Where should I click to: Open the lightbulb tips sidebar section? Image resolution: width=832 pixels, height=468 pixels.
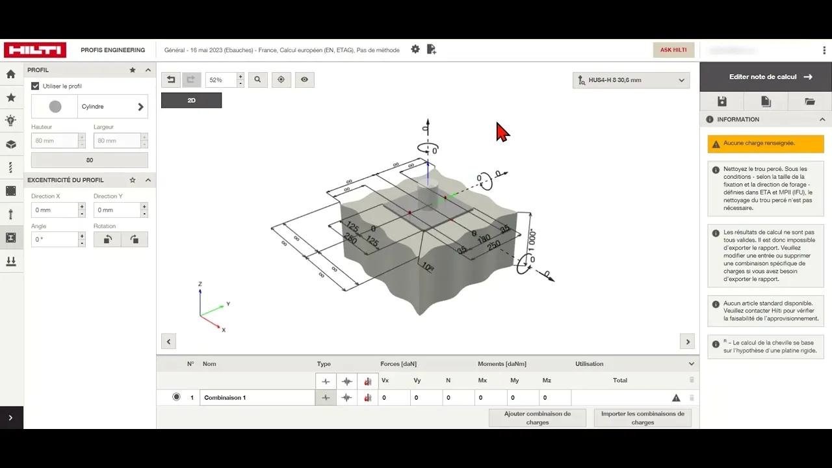click(11, 121)
